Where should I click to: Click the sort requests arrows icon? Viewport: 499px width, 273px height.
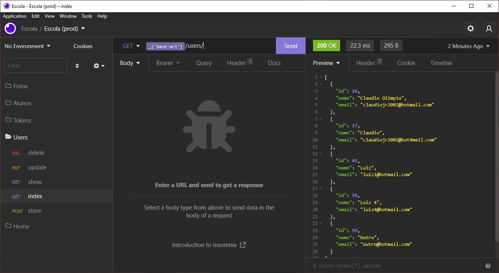point(77,66)
